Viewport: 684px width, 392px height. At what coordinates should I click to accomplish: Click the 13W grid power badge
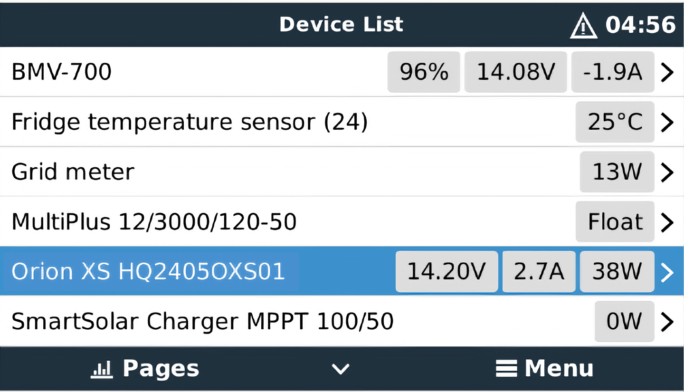[x=617, y=172]
